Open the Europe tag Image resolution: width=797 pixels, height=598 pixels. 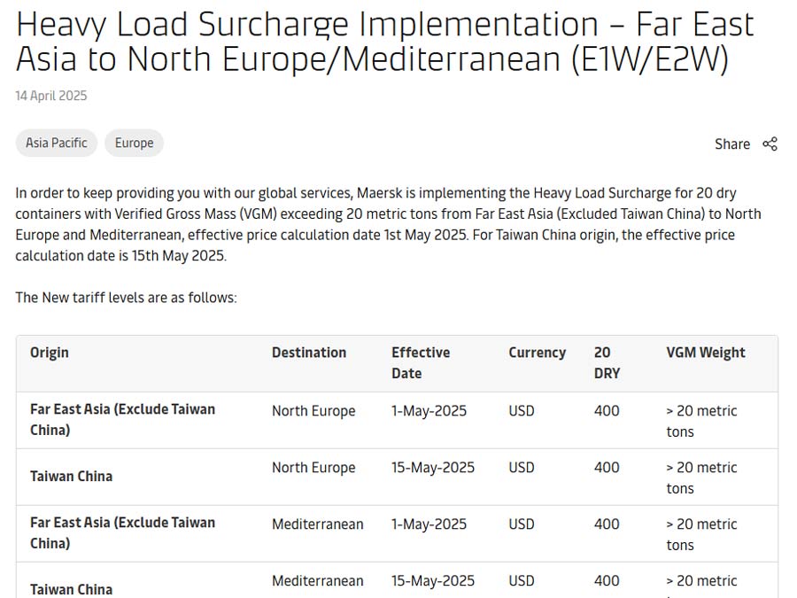coord(134,143)
